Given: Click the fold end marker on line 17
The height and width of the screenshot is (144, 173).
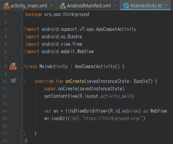Looking at the screenshot, I should tap(22, 133).
